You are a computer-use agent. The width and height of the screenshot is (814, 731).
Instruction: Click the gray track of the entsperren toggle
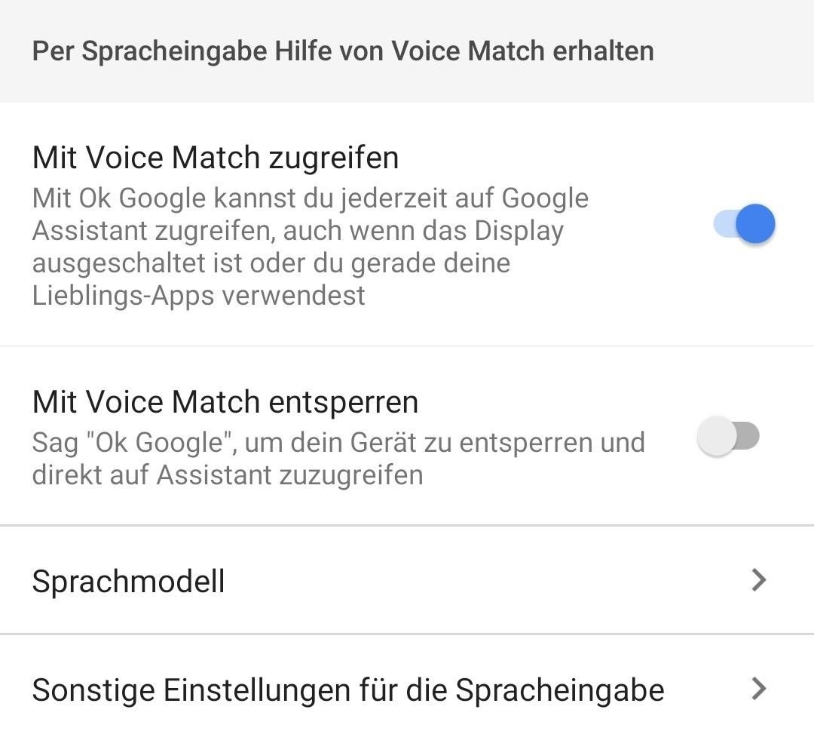tap(748, 436)
